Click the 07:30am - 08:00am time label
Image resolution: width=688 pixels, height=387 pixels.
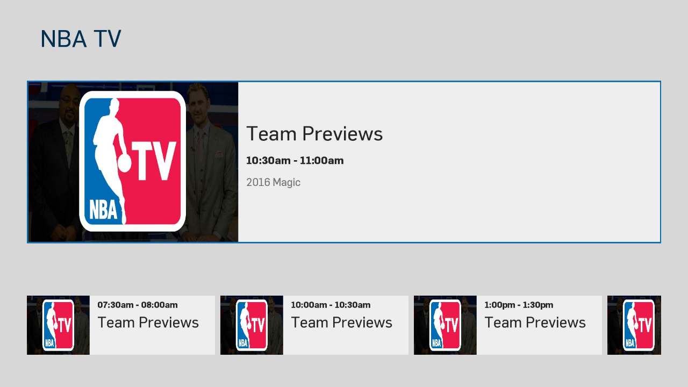tap(137, 305)
